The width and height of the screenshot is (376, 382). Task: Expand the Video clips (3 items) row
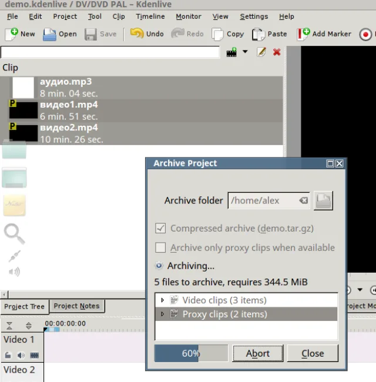162,300
